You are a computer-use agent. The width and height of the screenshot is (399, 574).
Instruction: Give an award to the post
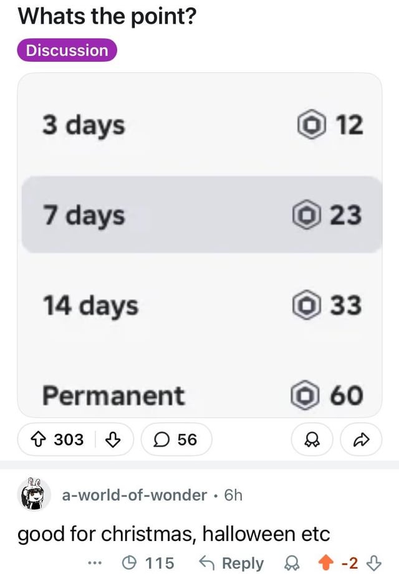pos(308,439)
